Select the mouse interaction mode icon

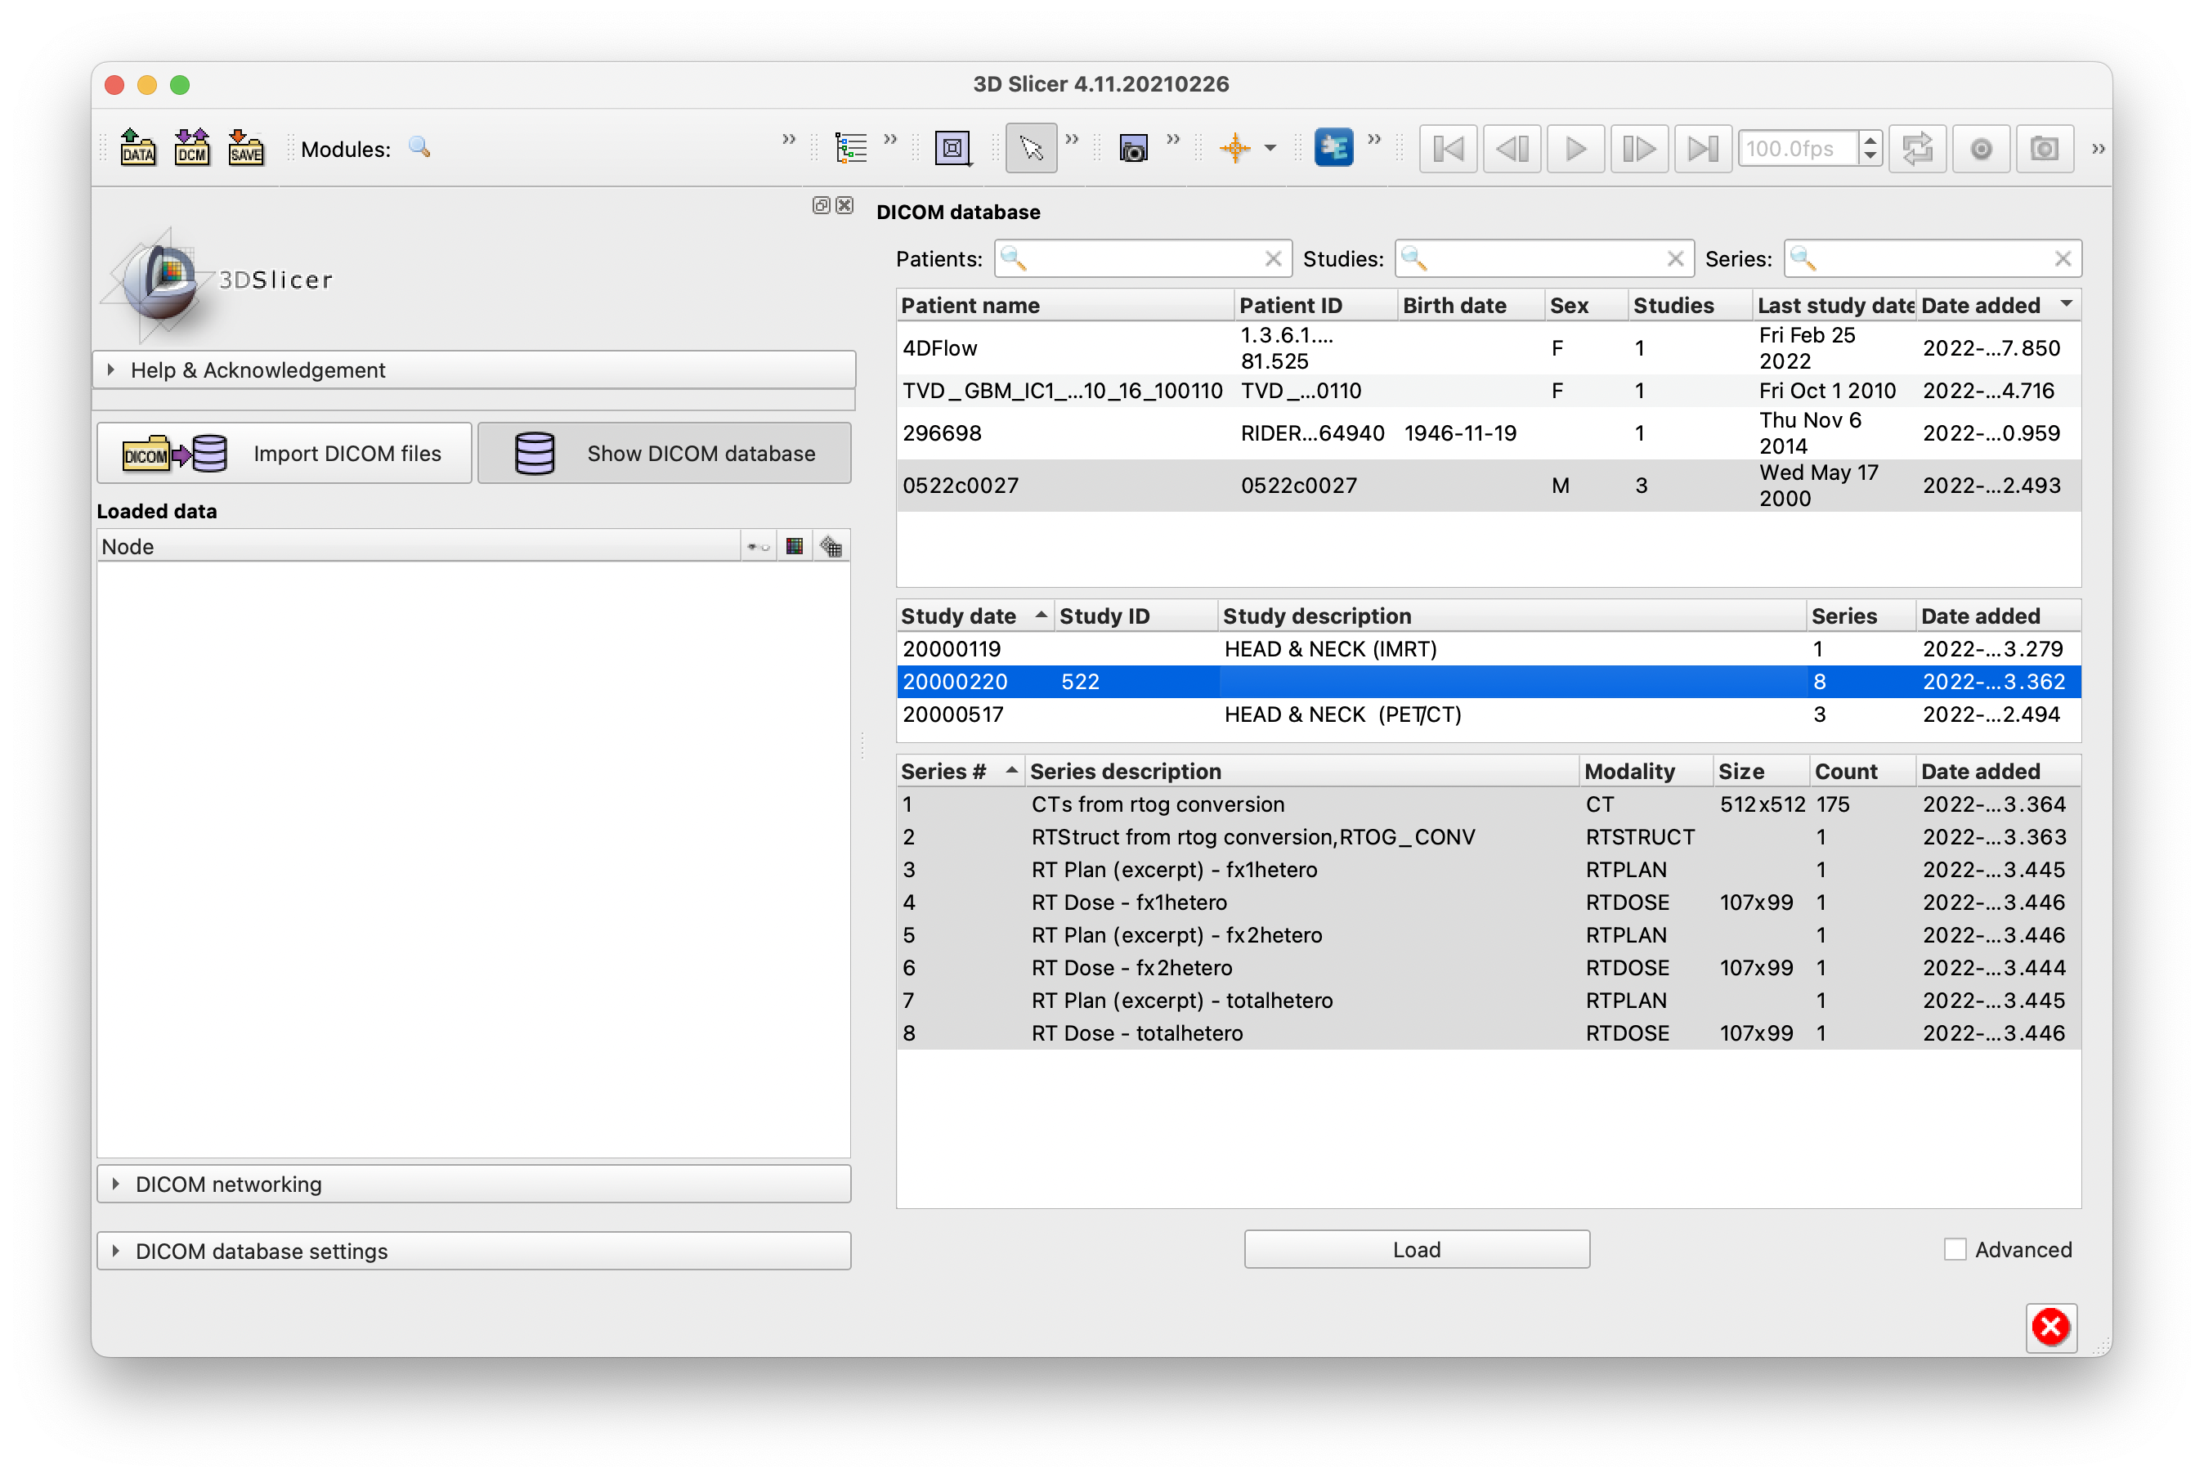pos(1030,148)
